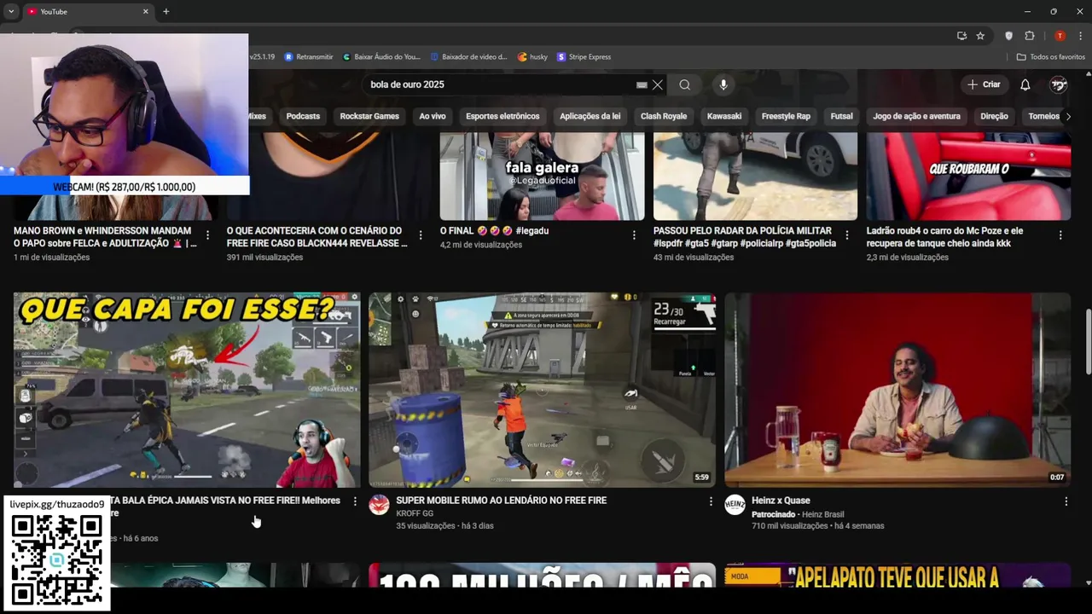Screen dimensions: 1092x614
Task: Close the YouTube tab
Action: coord(145,11)
